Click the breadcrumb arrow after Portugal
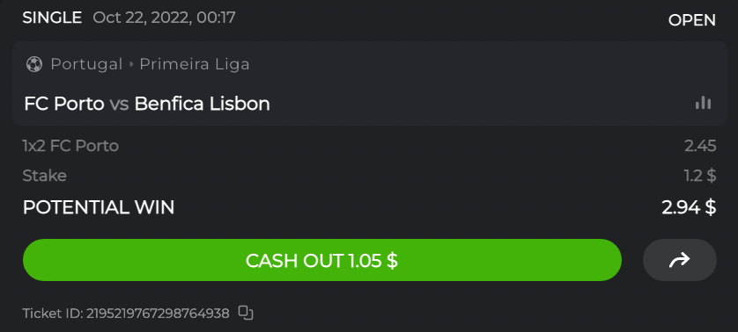 [x=132, y=64]
